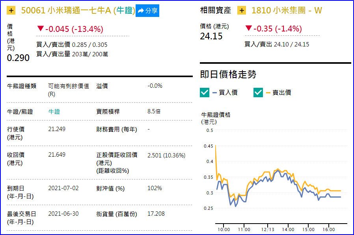
Task: Select call price 21.649
Action: point(57,154)
